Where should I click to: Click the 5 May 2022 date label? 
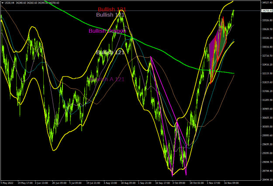7,183
